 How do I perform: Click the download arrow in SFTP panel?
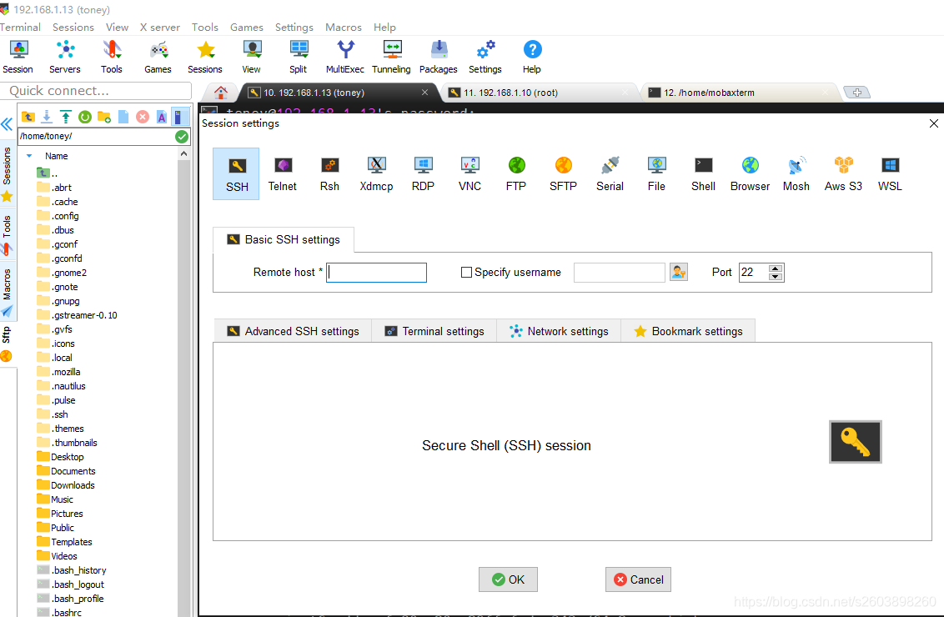coord(47,117)
